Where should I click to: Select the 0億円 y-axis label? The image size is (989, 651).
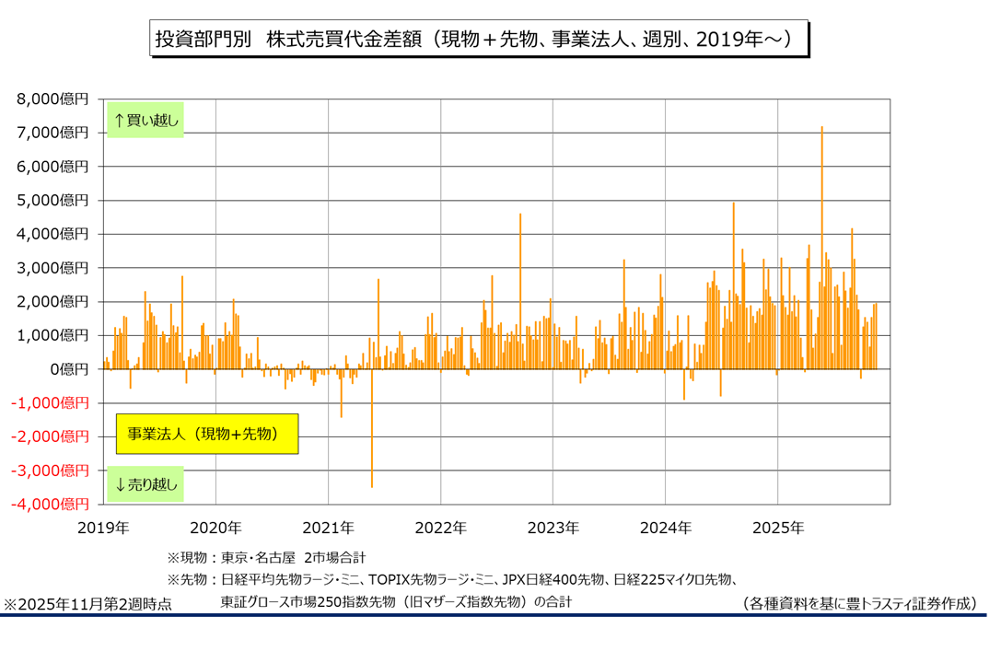71,369
